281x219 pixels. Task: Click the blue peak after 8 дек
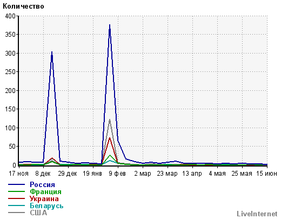pyautogui.click(x=52, y=52)
